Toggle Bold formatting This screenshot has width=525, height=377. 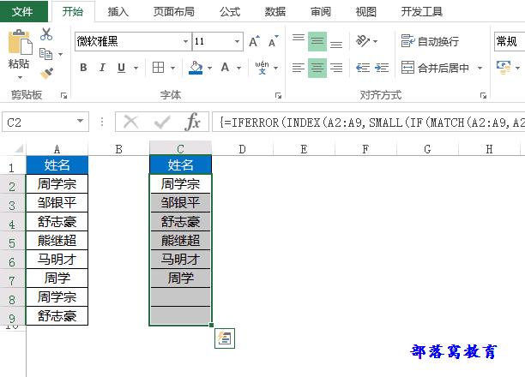pos(83,68)
